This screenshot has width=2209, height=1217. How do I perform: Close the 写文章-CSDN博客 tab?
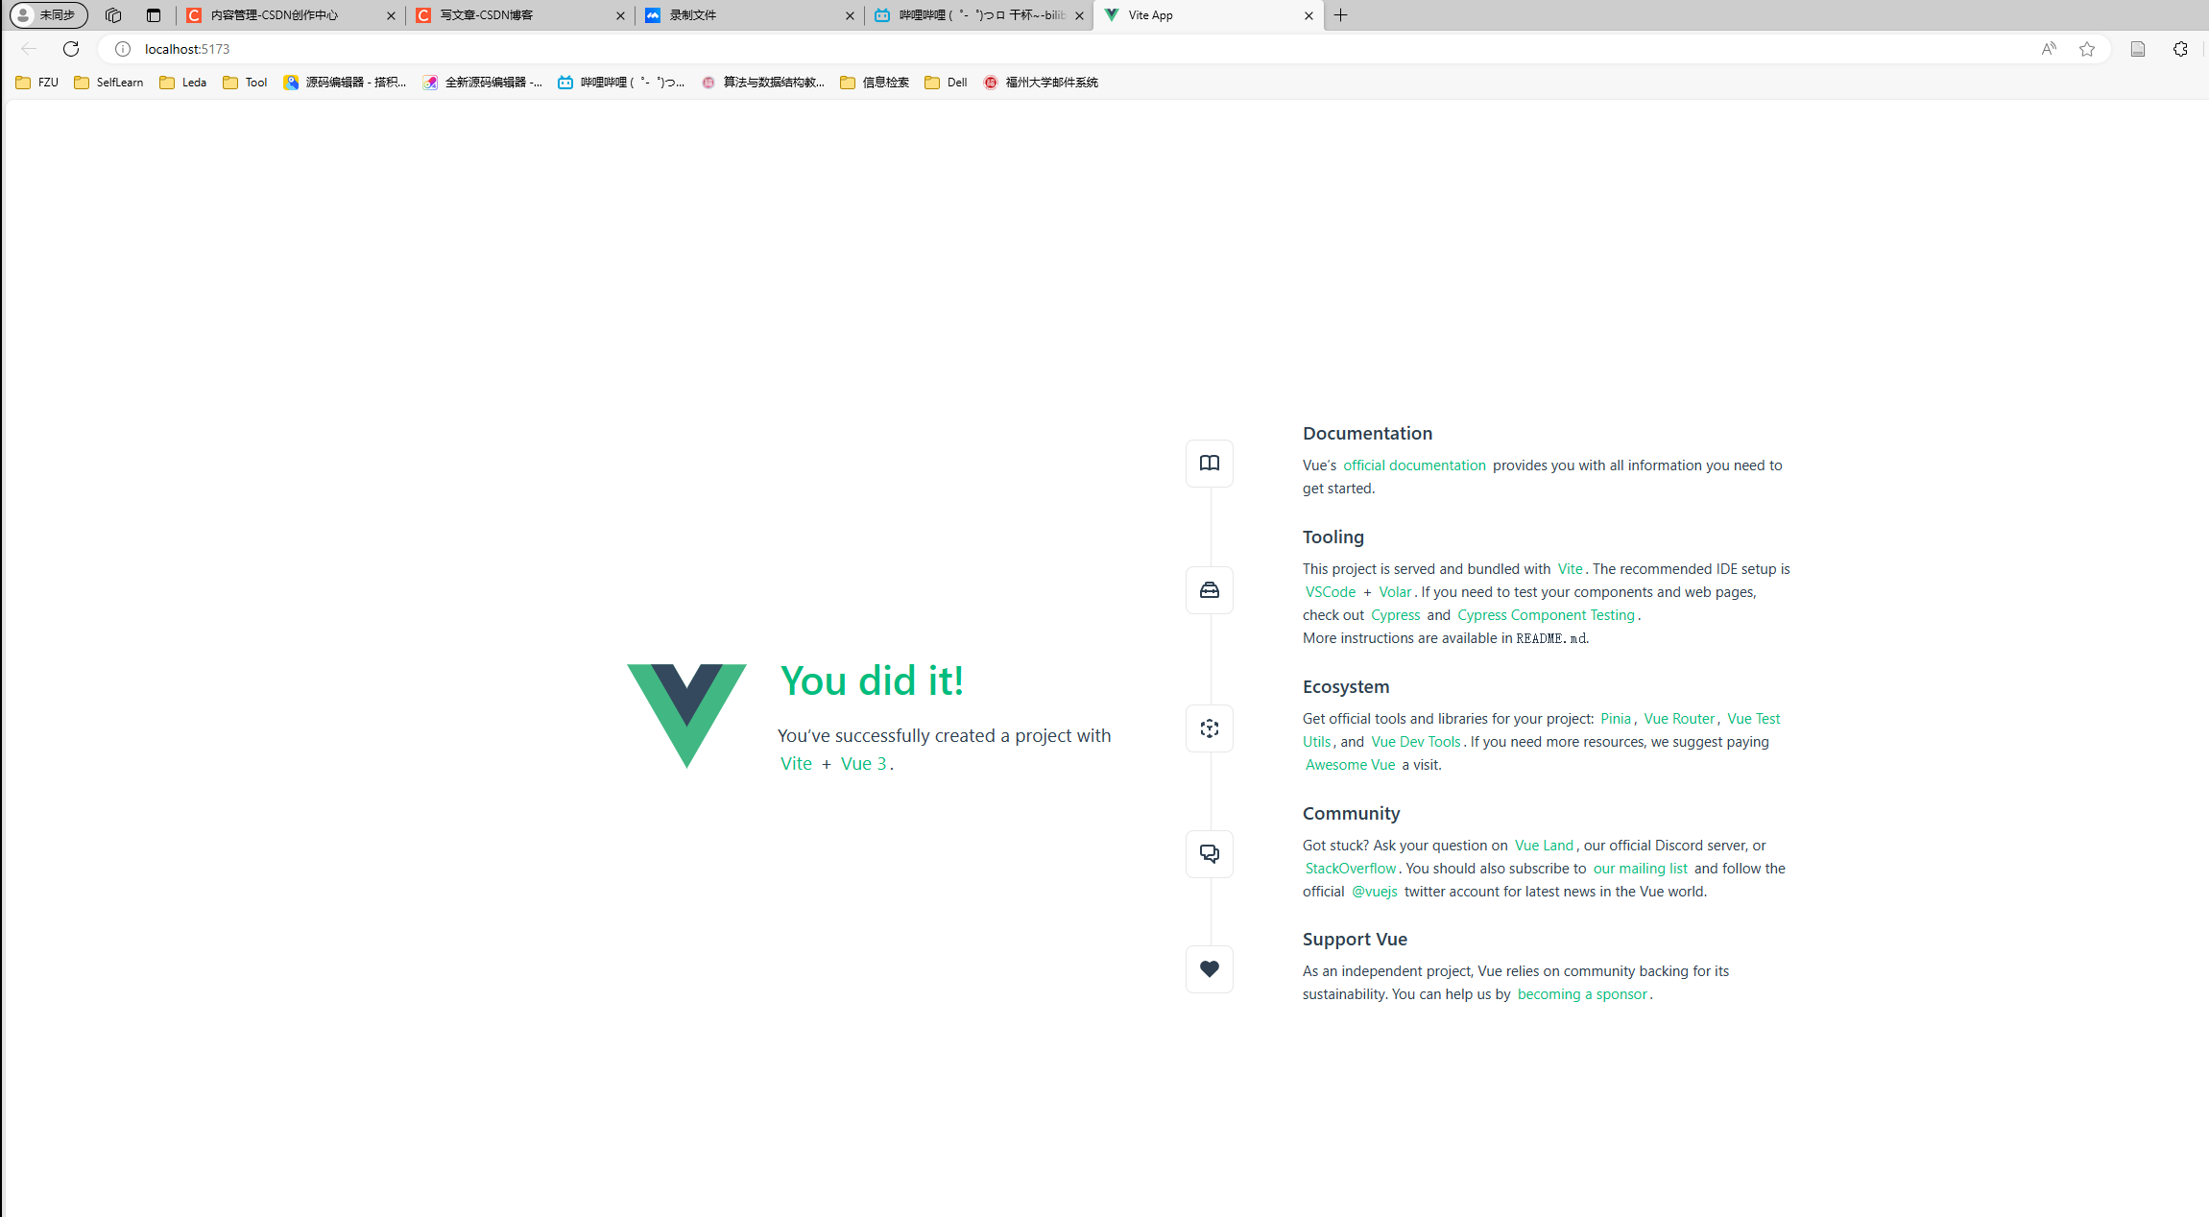pyautogui.click(x=620, y=15)
